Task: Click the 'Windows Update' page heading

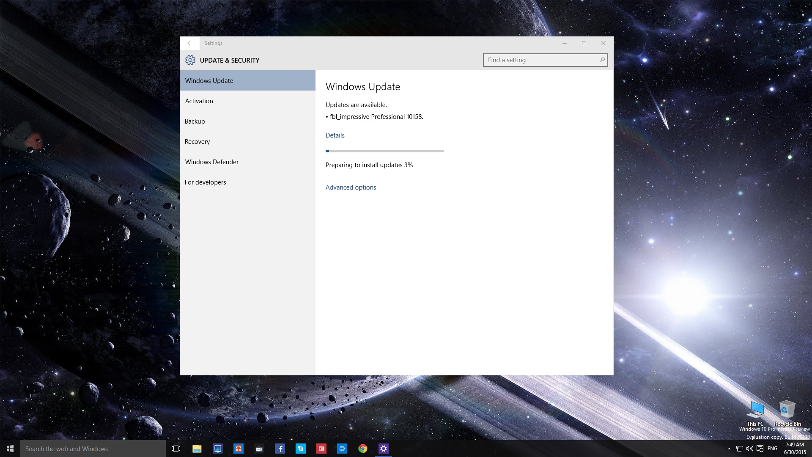Action: tap(363, 87)
